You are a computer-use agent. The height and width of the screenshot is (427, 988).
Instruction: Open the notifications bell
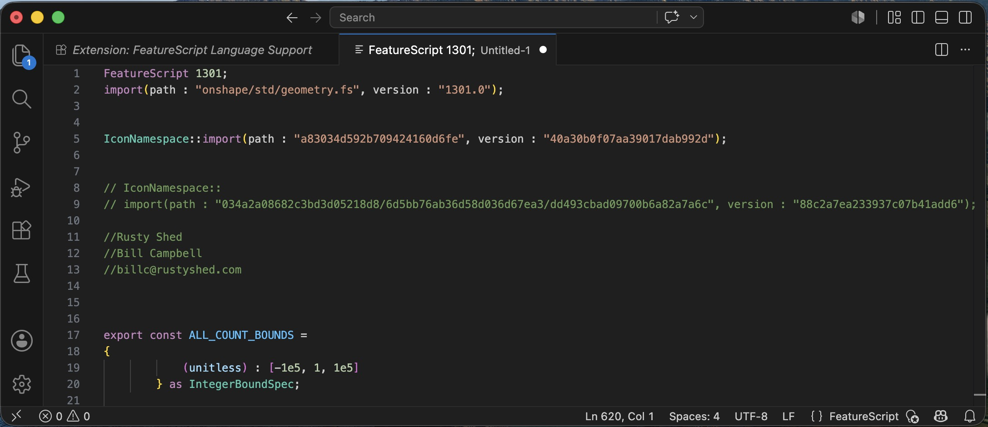tap(970, 416)
